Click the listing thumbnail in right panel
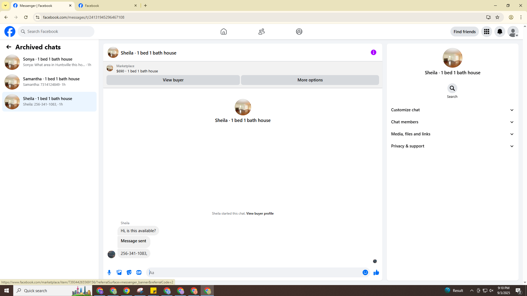This screenshot has width=527, height=296. click(x=453, y=58)
